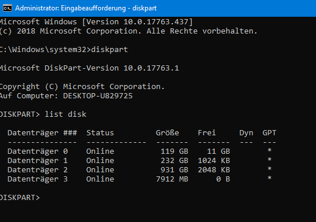The width and height of the screenshot is (316, 222).
Task: Click the 232 GB size of Datenträger 1
Action: [175, 161]
